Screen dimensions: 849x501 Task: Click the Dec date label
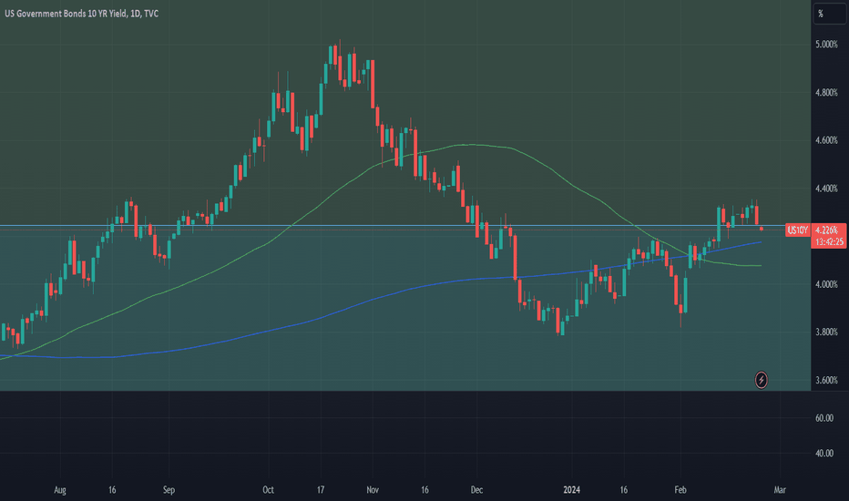point(476,490)
